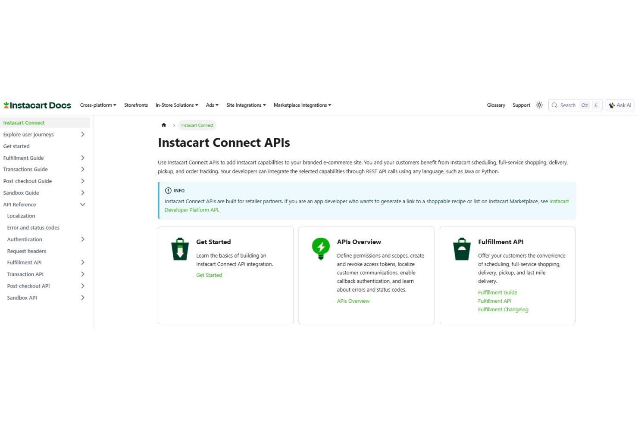Viewport: 638px width, 425px height.
Task: Open the Fulfillment Guide card link
Action: point(497,292)
